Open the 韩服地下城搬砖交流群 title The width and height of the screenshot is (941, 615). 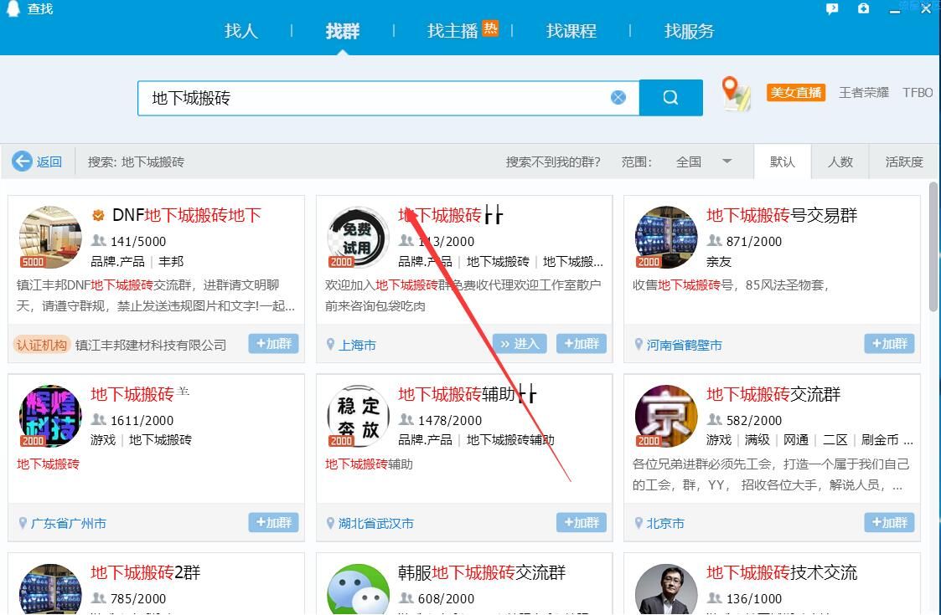482,572
